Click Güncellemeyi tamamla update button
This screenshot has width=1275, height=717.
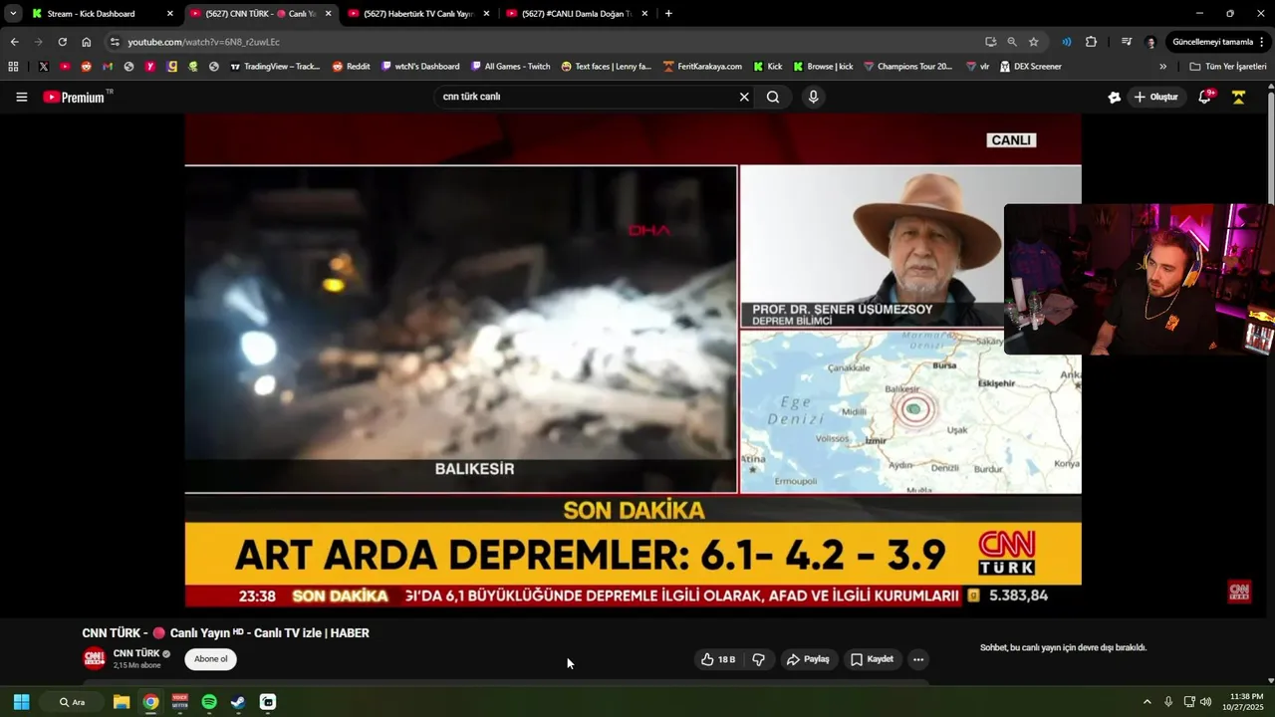click(x=1217, y=42)
